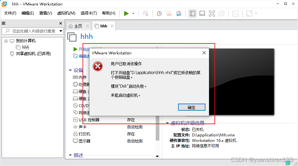
Task: Collapse the 描述 section triangle
Action: click(x=70, y=155)
